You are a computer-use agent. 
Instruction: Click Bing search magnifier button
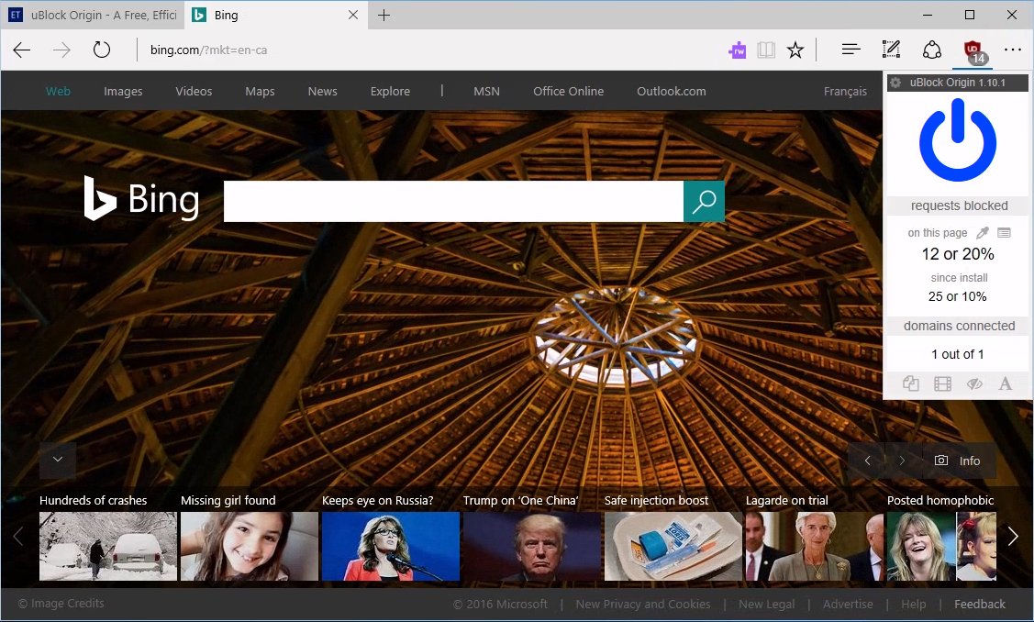click(x=704, y=201)
